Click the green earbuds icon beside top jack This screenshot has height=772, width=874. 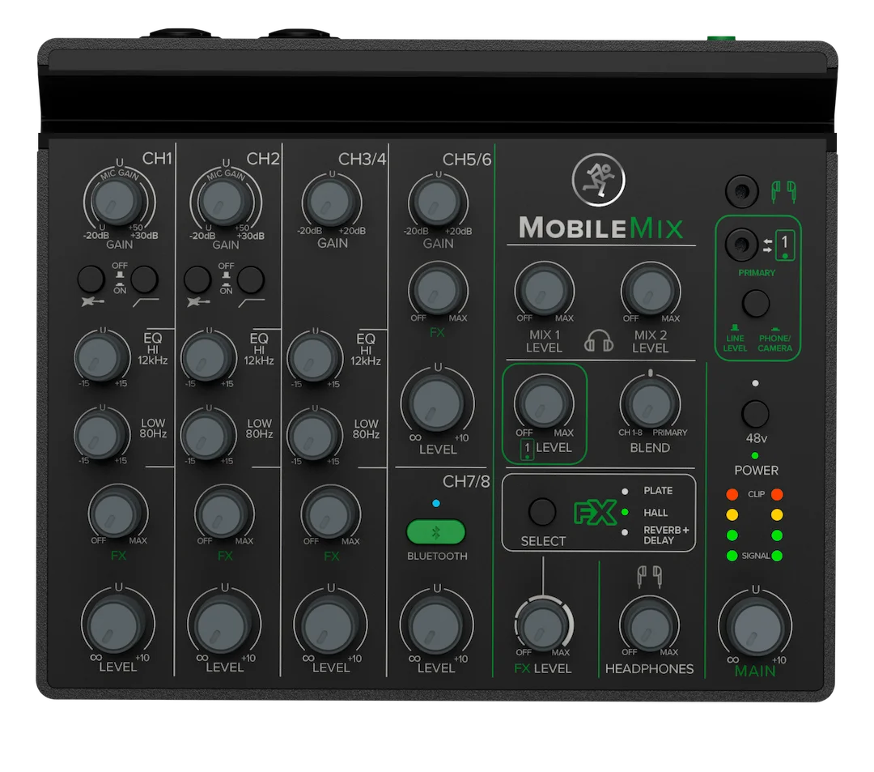(783, 191)
